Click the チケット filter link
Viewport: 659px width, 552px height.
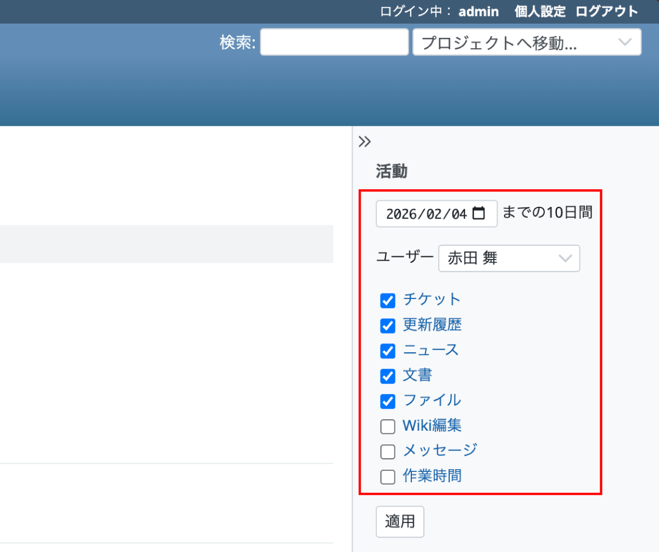pyautogui.click(x=432, y=300)
